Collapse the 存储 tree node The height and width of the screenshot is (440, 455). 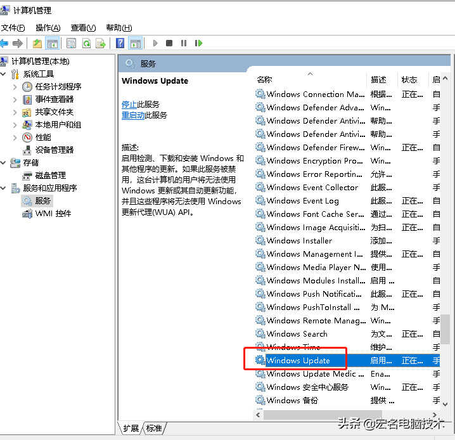(3, 163)
